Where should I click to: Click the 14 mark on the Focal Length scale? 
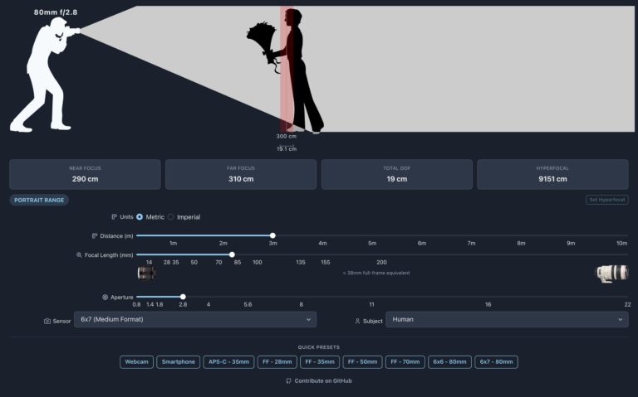point(149,262)
